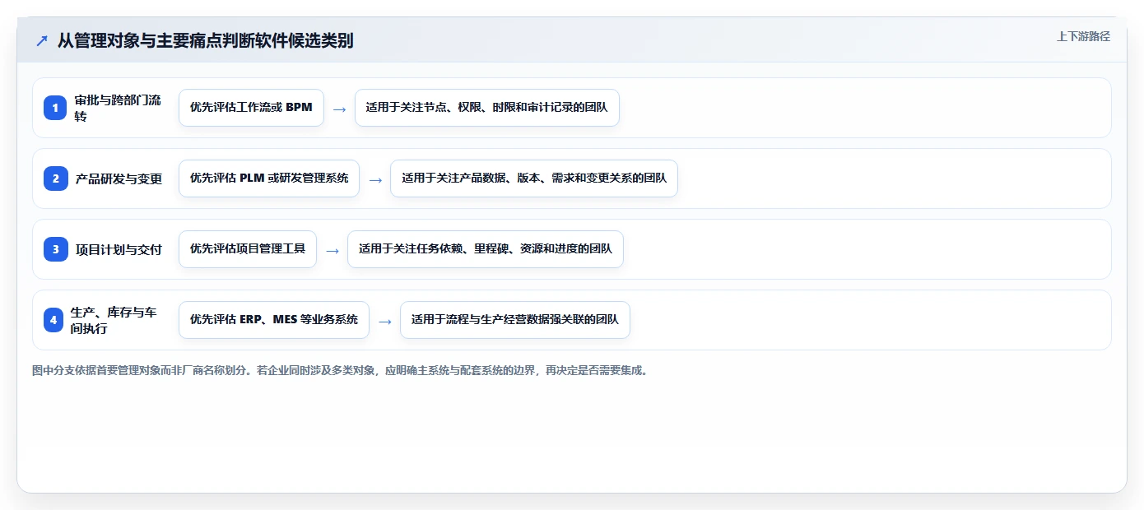
Task: Click the 优先评估 PLM 或研发管理系统 box
Action: [269, 178]
